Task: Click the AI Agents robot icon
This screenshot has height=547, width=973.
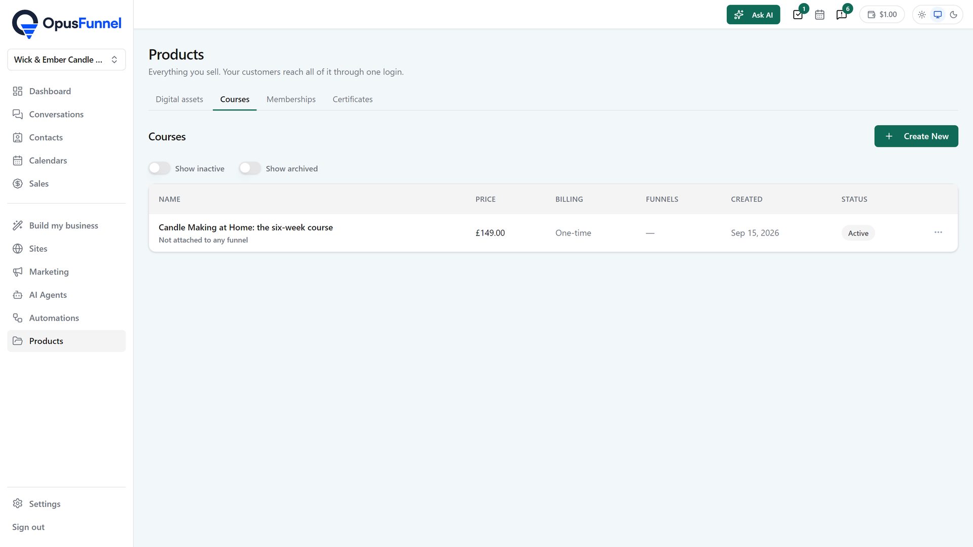Action: (18, 295)
